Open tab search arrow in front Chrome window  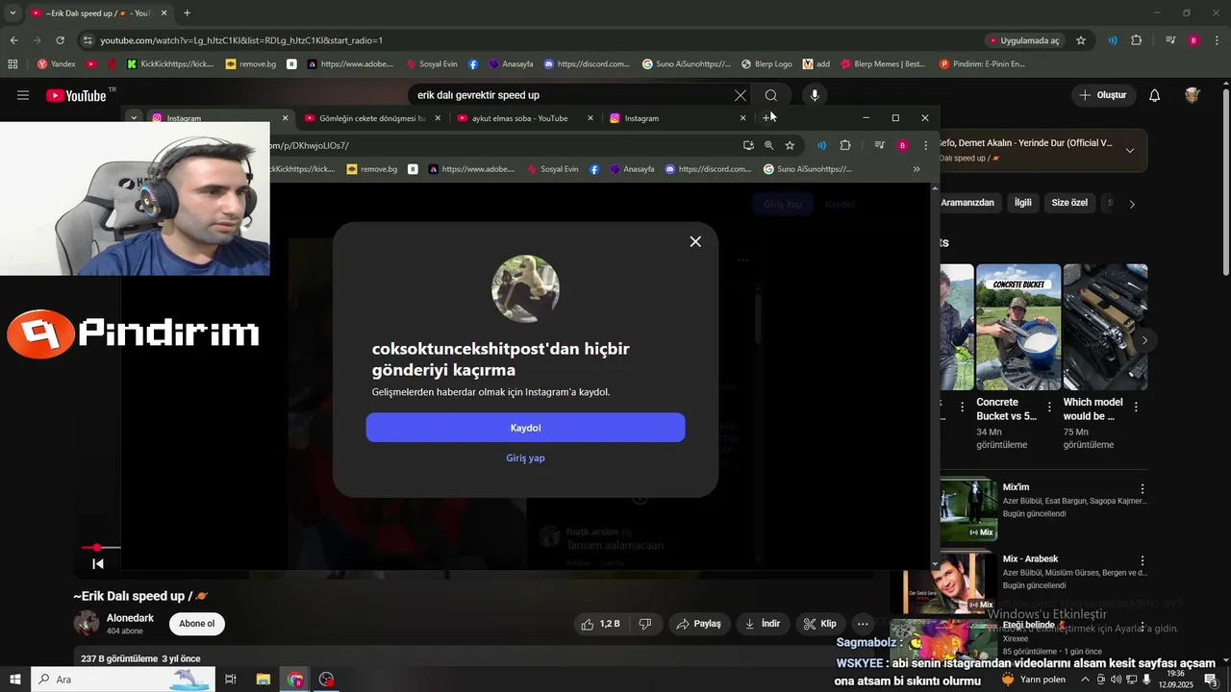[x=134, y=118]
